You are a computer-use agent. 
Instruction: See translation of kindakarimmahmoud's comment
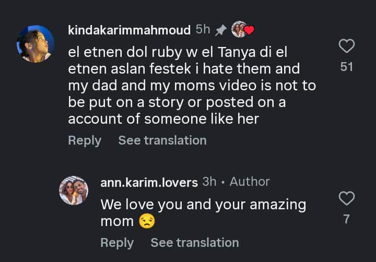coord(162,140)
